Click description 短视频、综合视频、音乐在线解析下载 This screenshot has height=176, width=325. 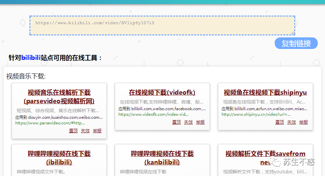coord(58,110)
